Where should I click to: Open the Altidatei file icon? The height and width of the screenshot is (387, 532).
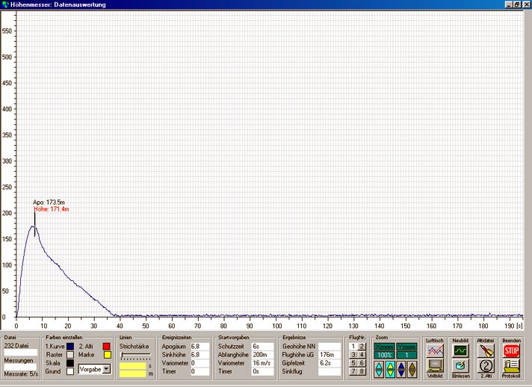[486, 349]
